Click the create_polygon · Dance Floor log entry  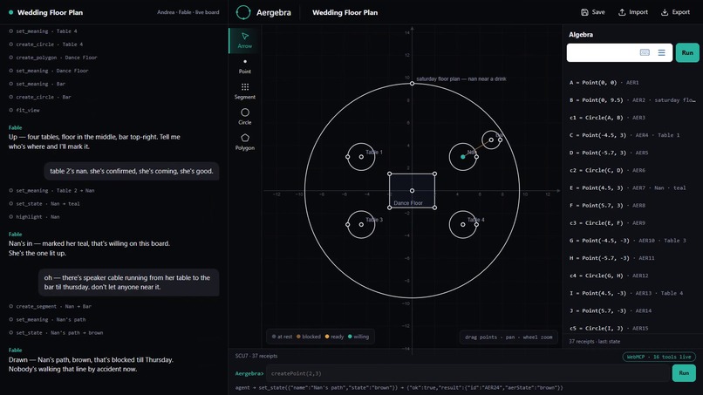pos(53,58)
